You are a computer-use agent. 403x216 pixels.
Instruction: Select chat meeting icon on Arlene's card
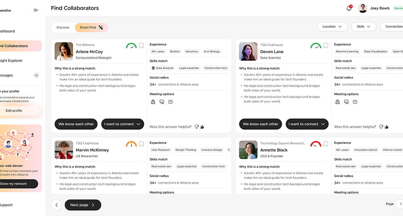162,102
